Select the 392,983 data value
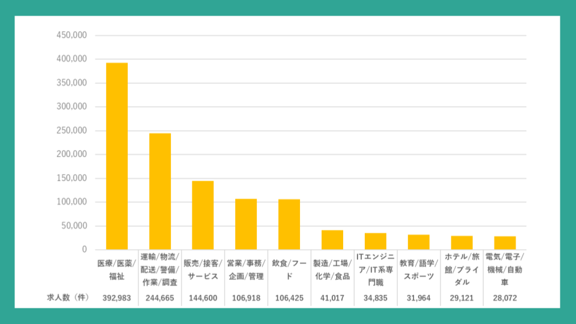Screen dimensions: 576x324 click(x=117, y=298)
